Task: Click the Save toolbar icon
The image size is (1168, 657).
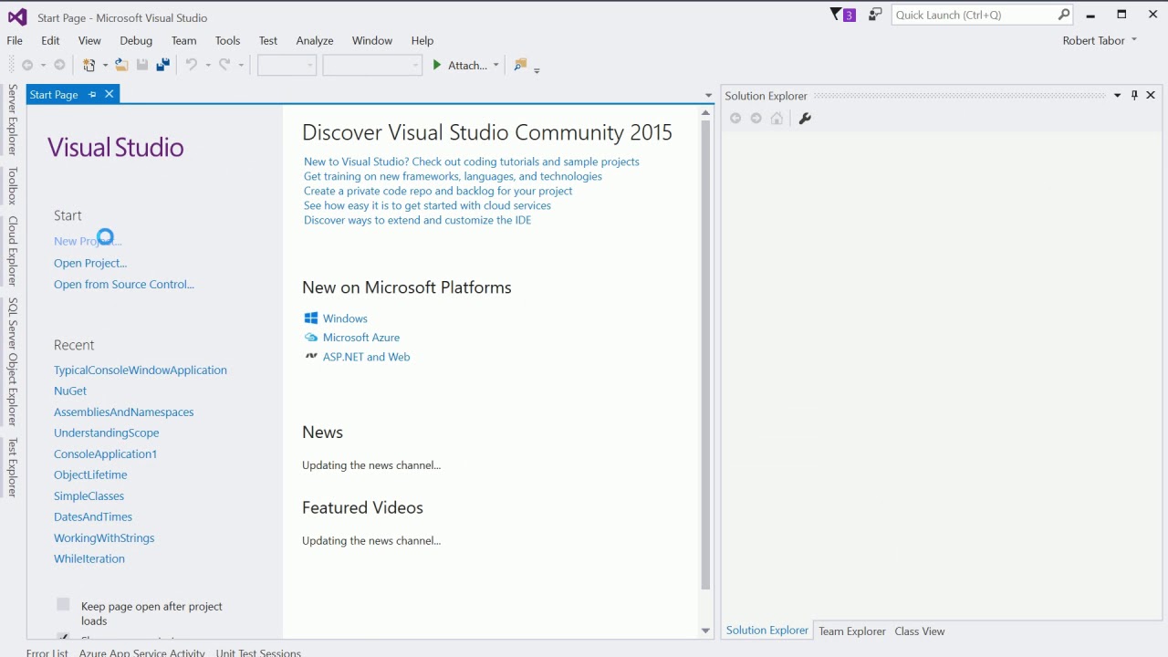Action: pyautogui.click(x=142, y=65)
